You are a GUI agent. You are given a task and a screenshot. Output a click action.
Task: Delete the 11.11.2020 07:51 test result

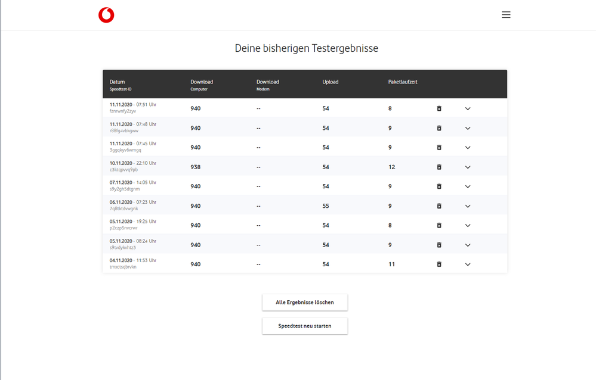point(439,108)
